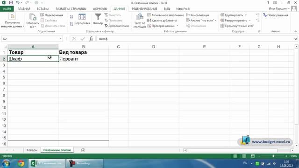Open Help question mark icon
The image size is (299, 168).
pyautogui.click(x=268, y=3)
